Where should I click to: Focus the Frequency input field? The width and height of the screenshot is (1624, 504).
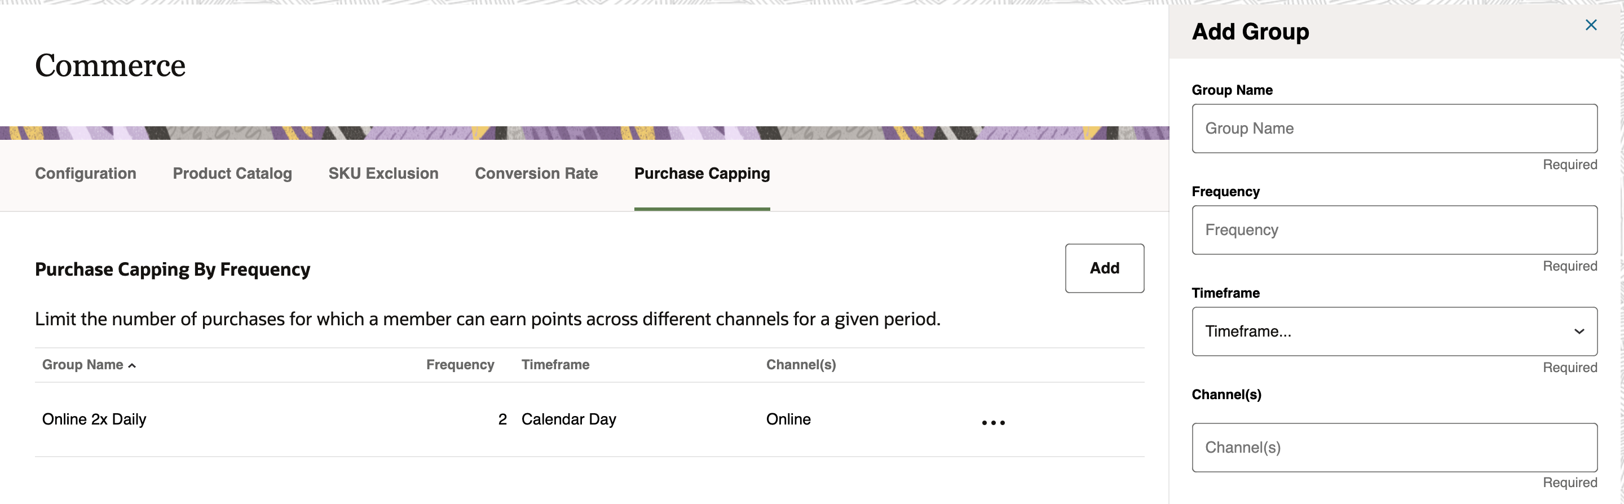pos(1394,230)
